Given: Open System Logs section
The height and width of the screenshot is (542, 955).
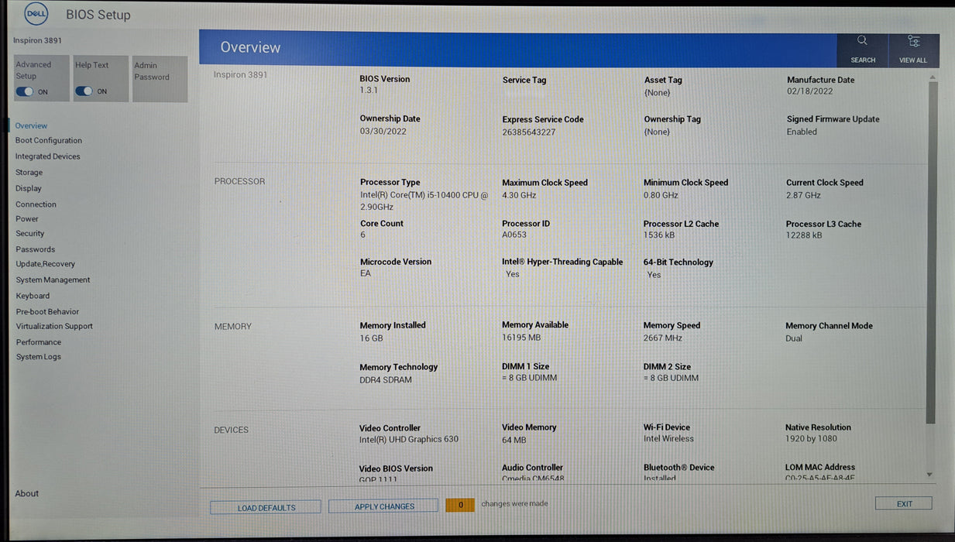Looking at the screenshot, I should pos(39,357).
